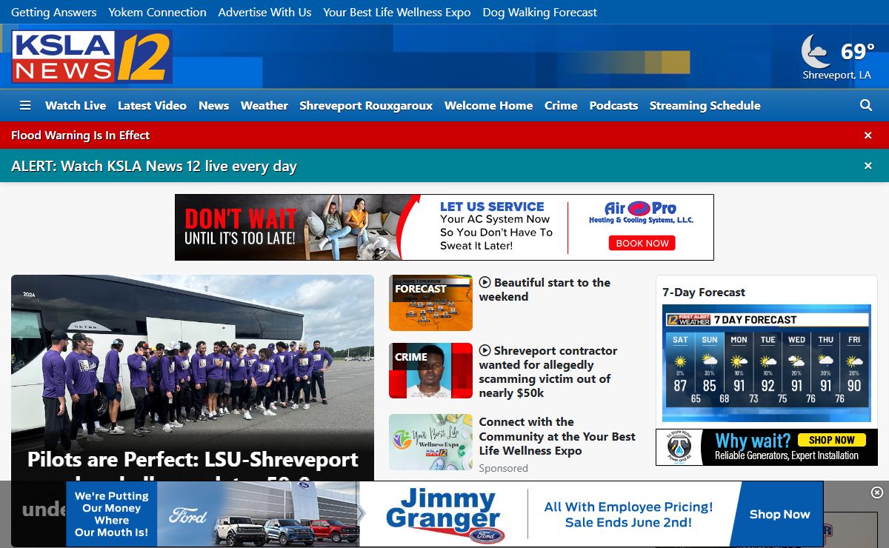Click the 69° Shreveport temperature reading
The image size is (889, 548).
pyautogui.click(x=858, y=52)
